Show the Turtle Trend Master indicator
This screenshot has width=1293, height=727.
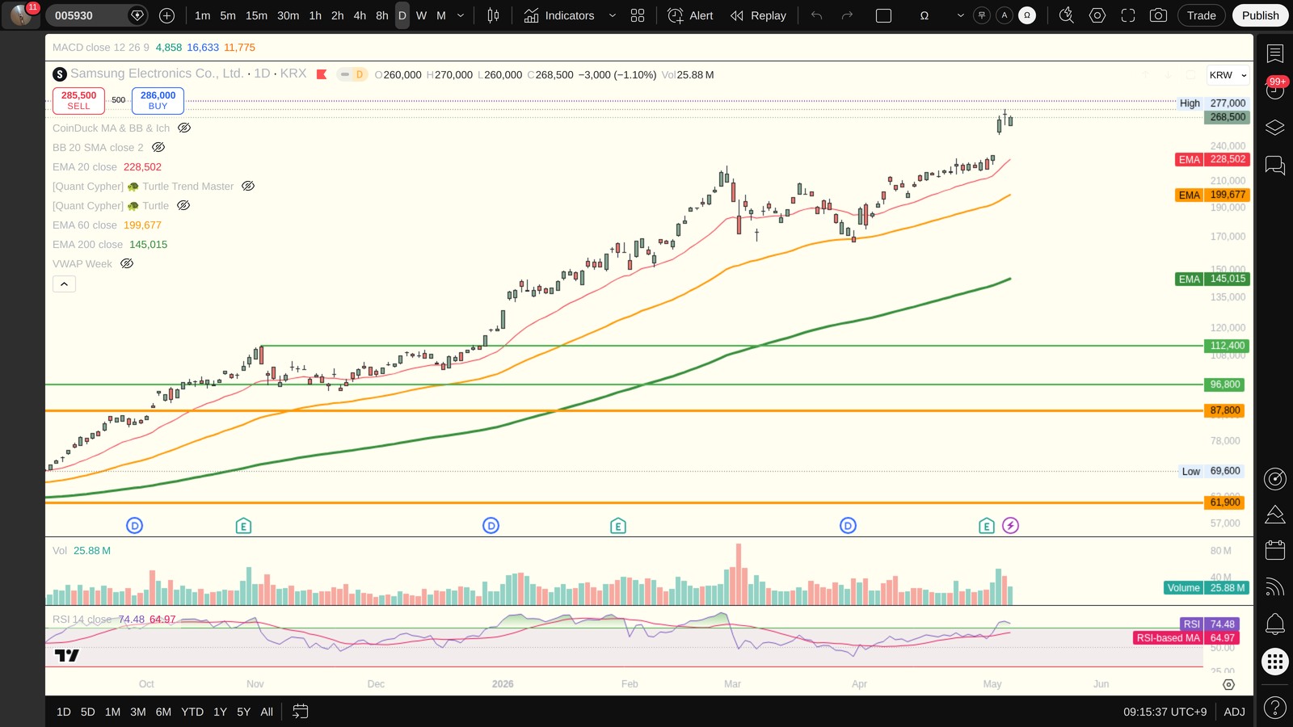pos(248,186)
